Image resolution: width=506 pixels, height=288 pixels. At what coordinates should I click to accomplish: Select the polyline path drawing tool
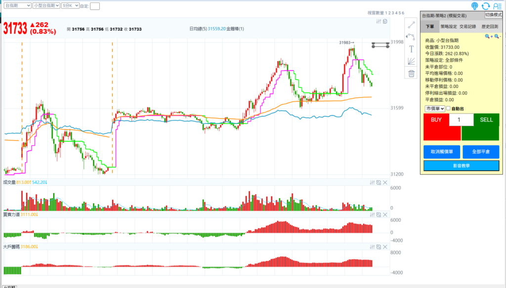tap(411, 37)
